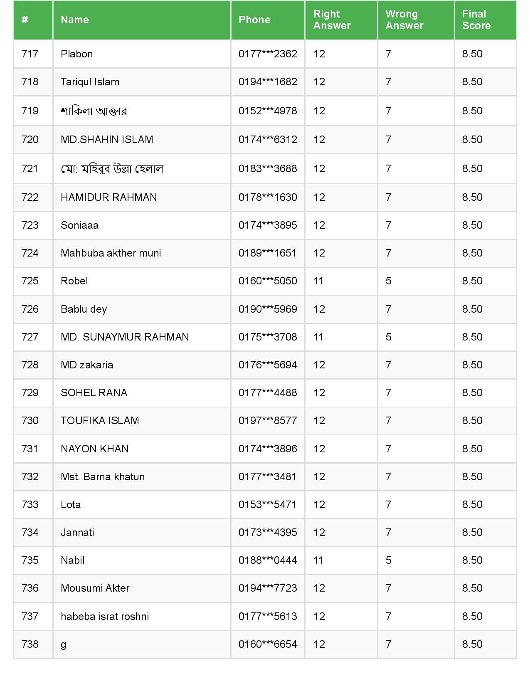
Task: Select the Mst. Barna khatun entry
Action: (x=103, y=477)
